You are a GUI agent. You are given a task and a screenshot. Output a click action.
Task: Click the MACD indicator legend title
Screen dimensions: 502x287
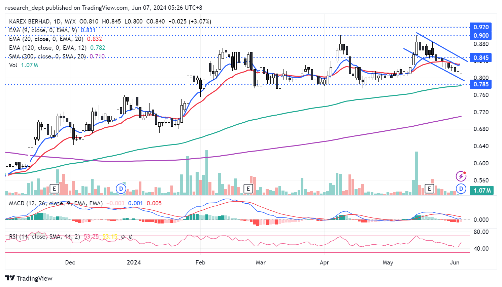click(x=56, y=203)
